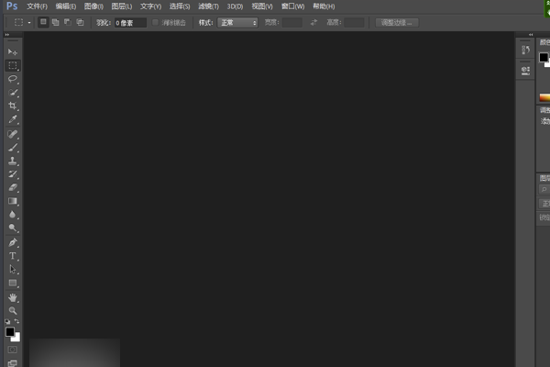Select the Quick Selection tool
Viewport: 550px width, 367px height.
pos(13,93)
